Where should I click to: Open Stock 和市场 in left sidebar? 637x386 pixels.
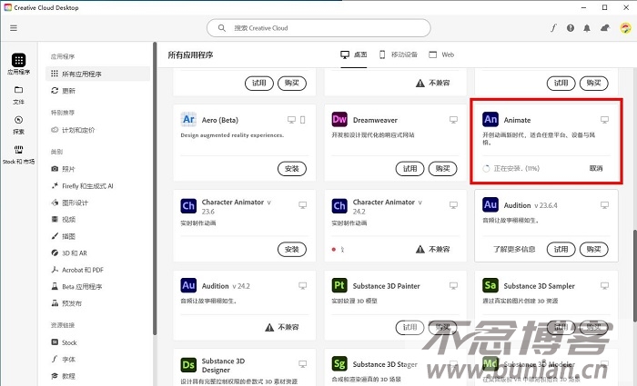(x=18, y=154)
